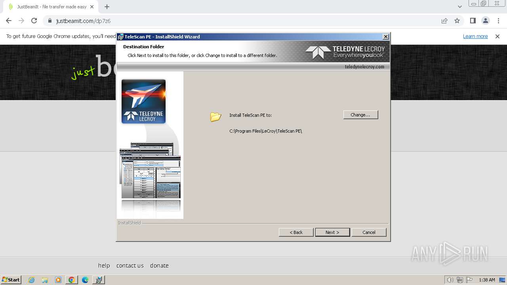Open Chrome side panel icon
Screen dimensions: 507x285
click(473, 21)
